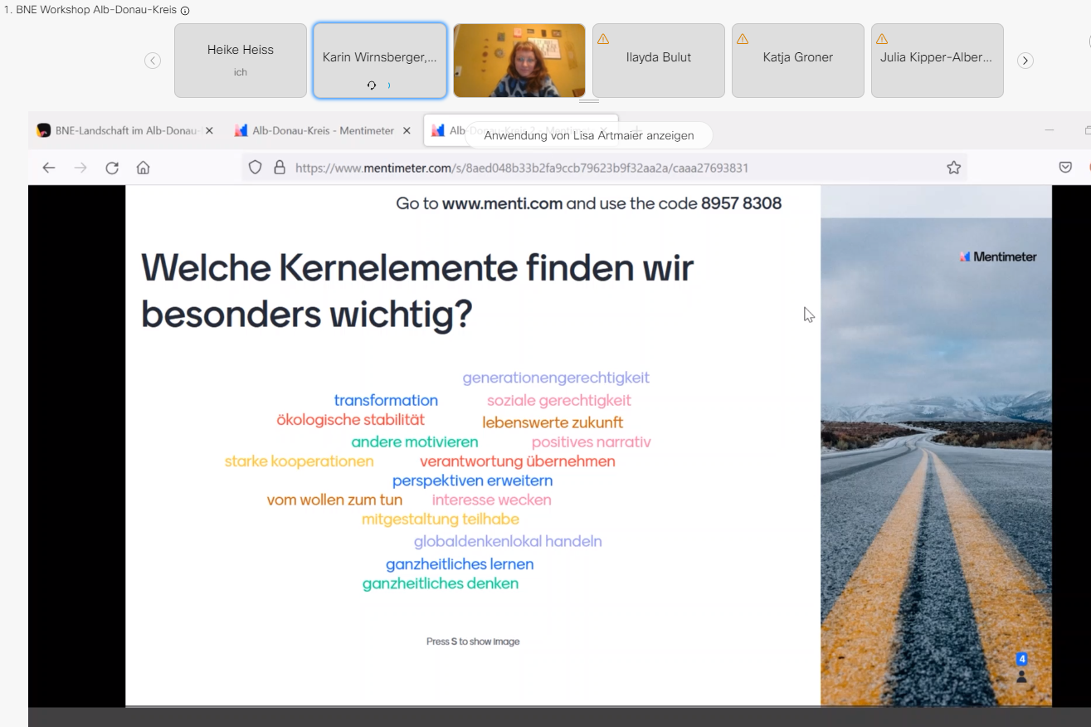Click the 'Anwendung von Lisa Artmaier anzeigen' button
The width and height of the screenshot is (1091, 727).
coord(590,135)
